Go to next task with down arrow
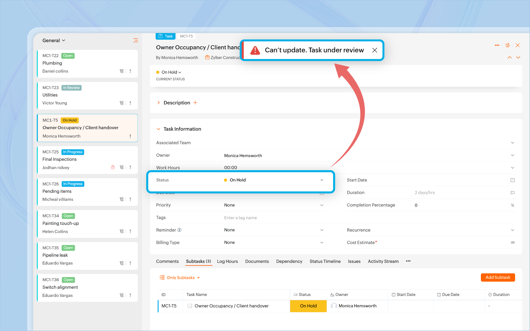 pyautogui.click(x=518, y=57)
